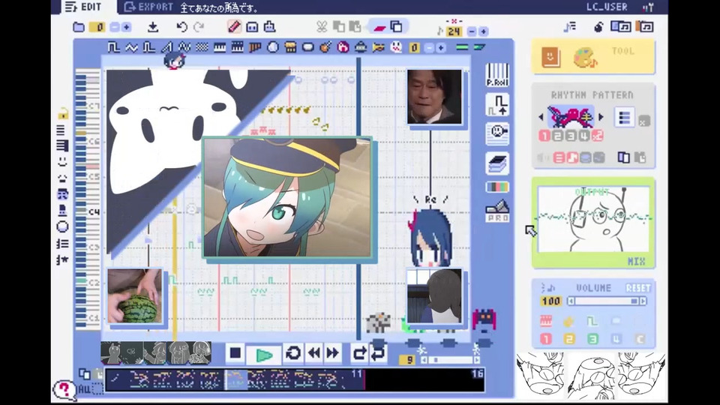The image size is (720, 405).
Task: Increase the note length 24 value
Action: [483, 31]
